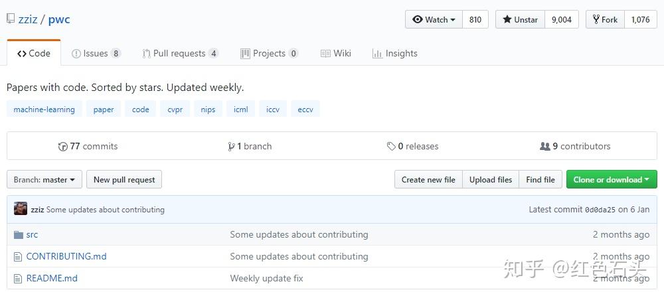
Task: Open the zziz owner profile link
Action: [x=27, y=19]
